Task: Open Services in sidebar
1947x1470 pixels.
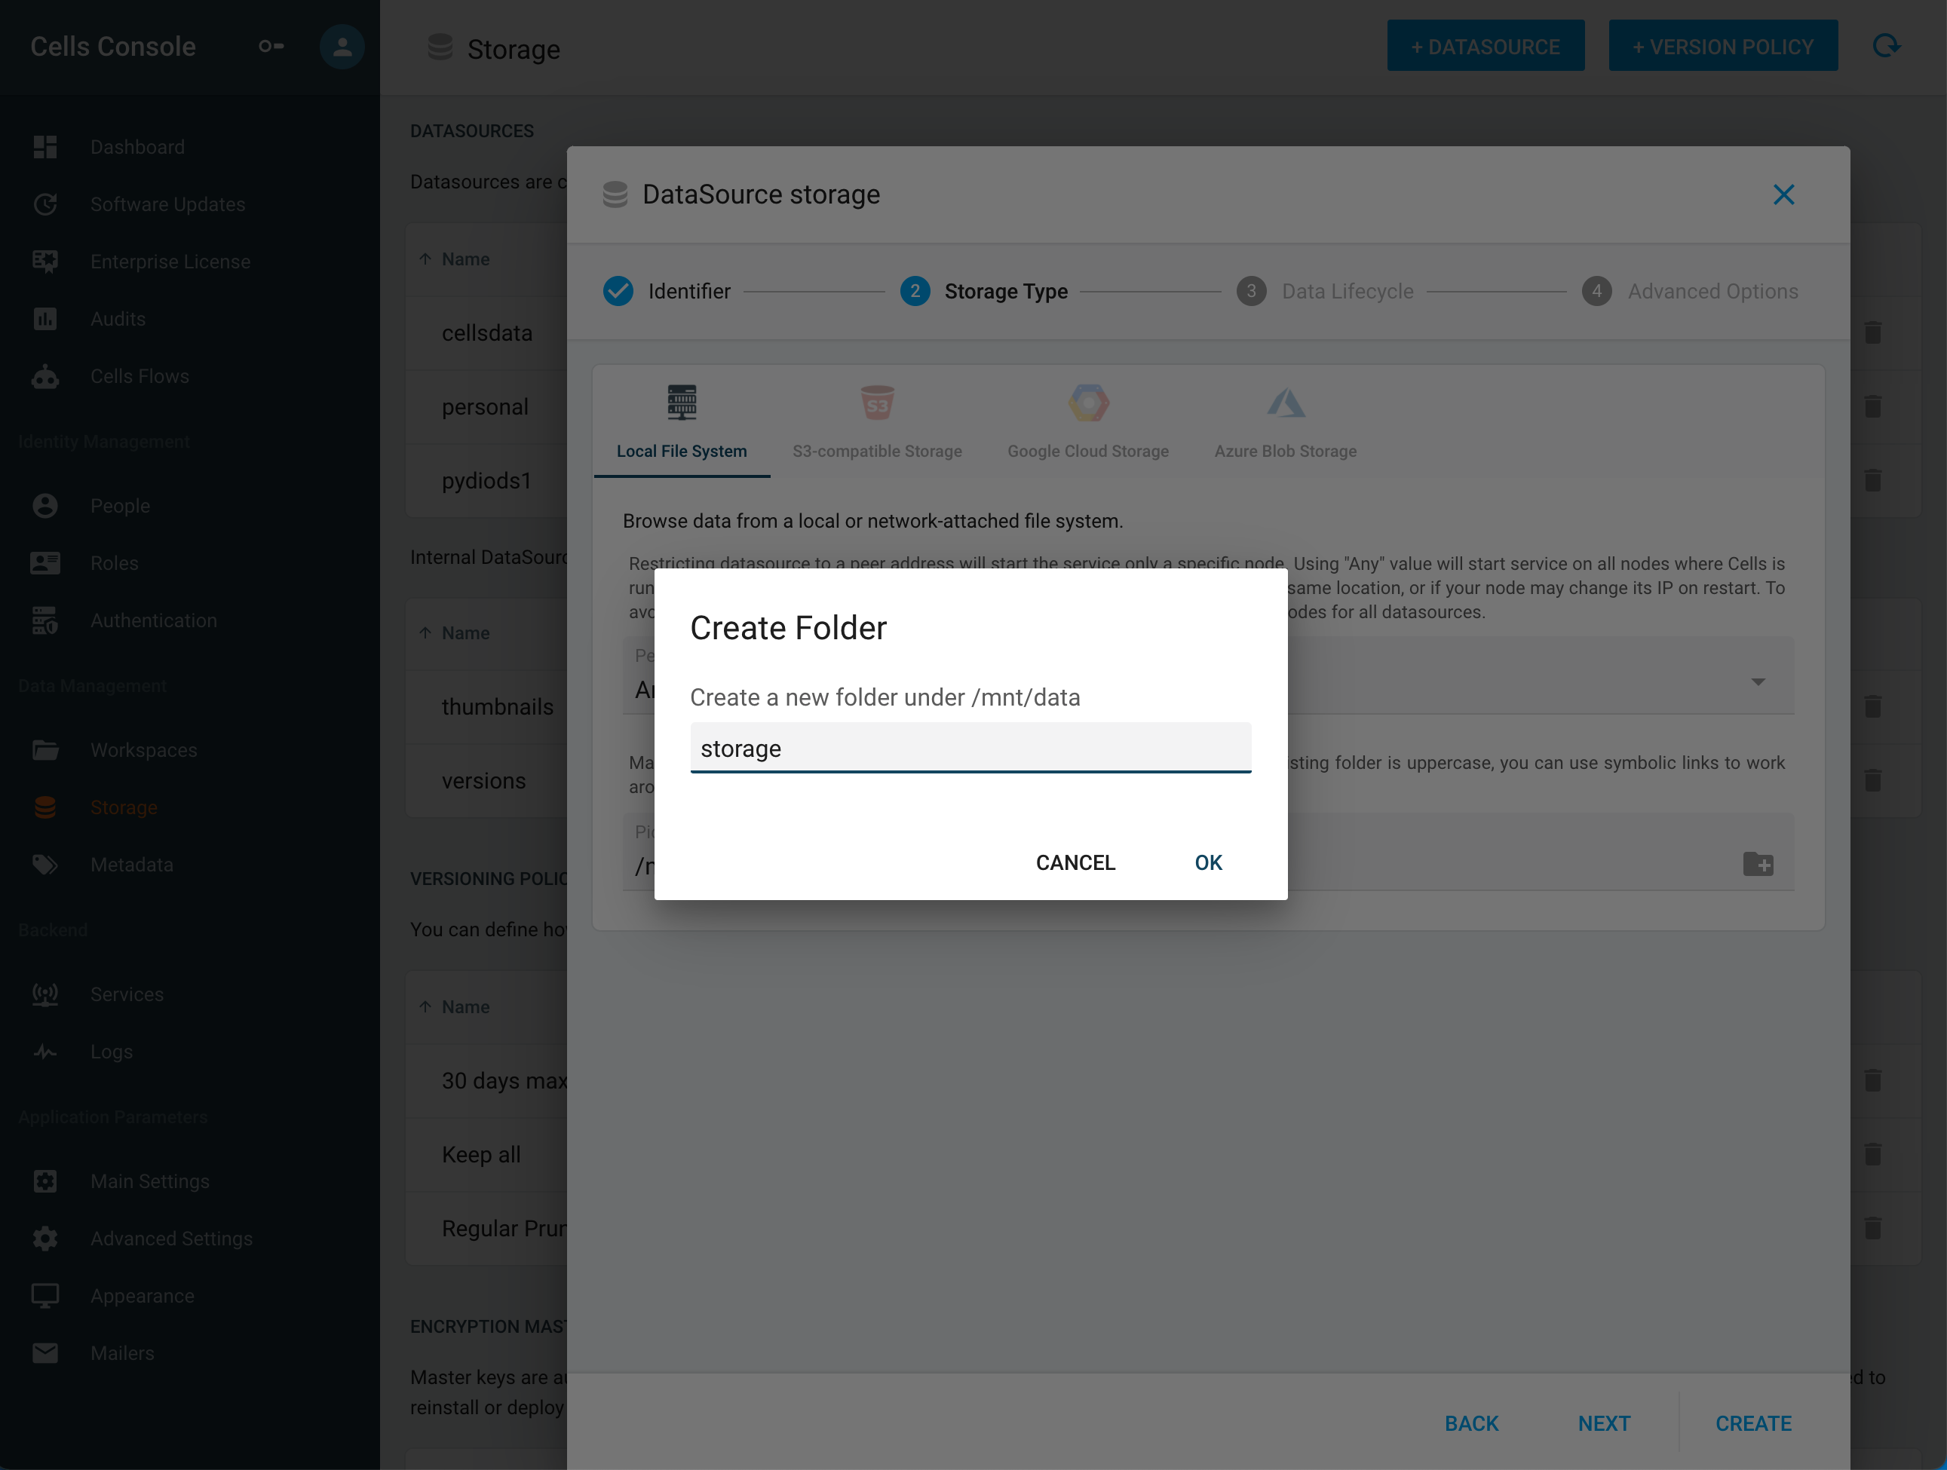Action: click(127, 994)
